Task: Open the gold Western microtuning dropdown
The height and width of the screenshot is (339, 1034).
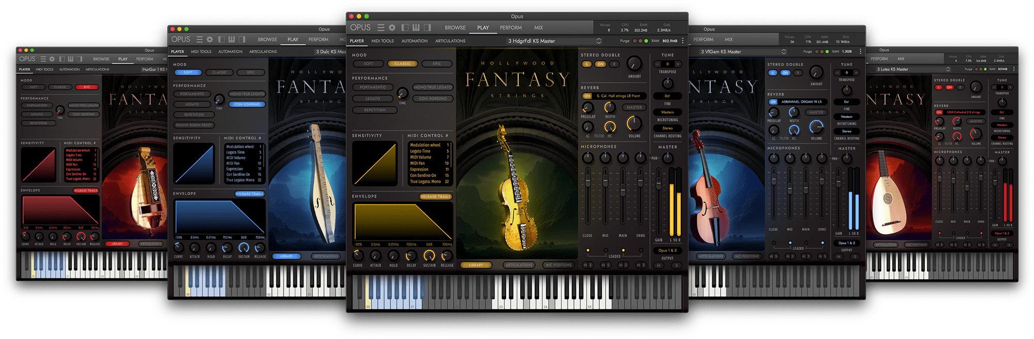Action: pyautogui.click(x=667, y=112)
